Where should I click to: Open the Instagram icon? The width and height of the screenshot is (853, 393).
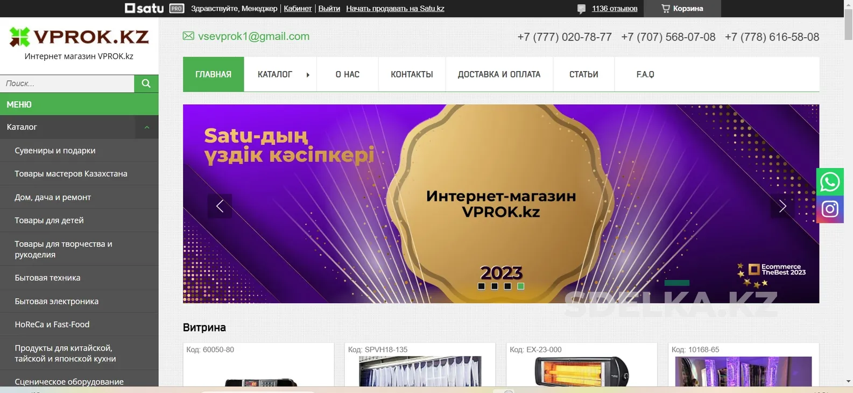[x=830, y=209]
